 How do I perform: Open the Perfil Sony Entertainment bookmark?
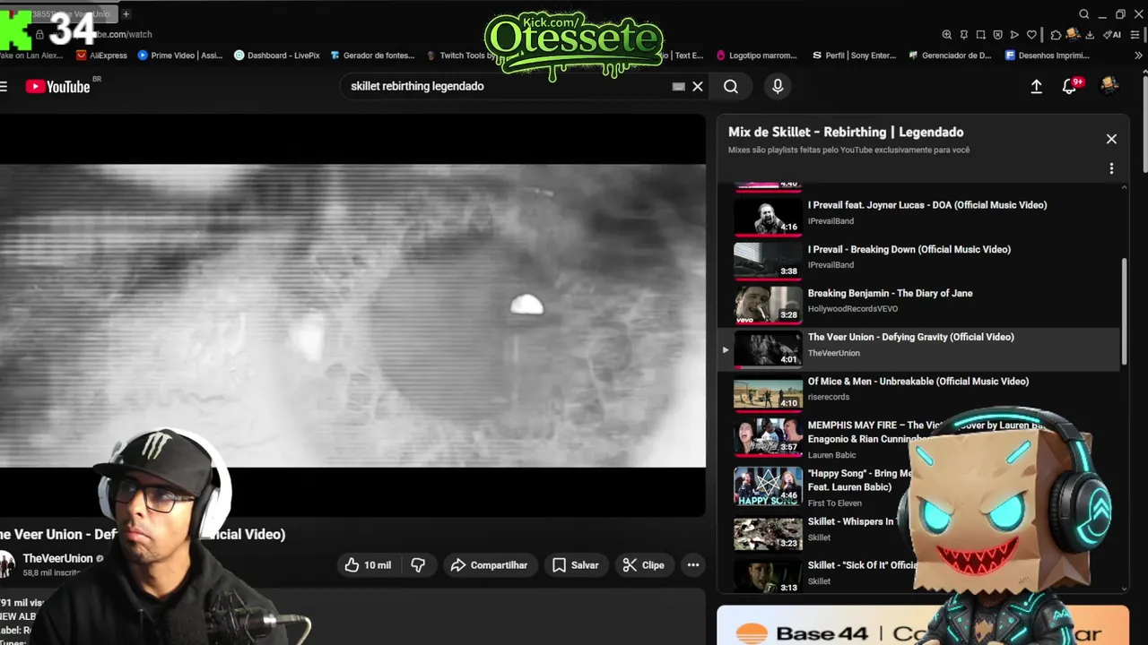point(855,56)
